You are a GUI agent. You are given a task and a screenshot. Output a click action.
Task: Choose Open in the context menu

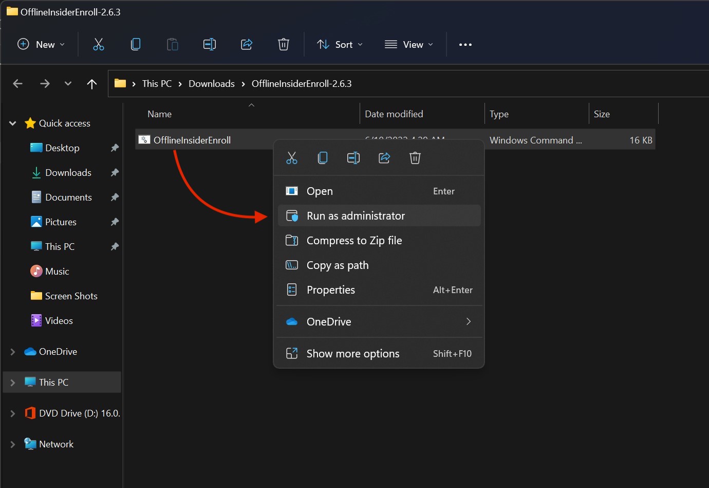click(379, 191)
